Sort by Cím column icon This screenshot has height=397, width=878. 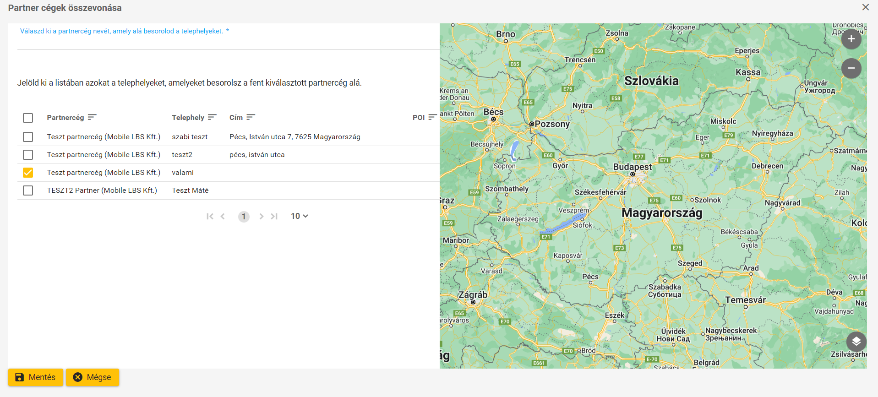click(251, 117)
